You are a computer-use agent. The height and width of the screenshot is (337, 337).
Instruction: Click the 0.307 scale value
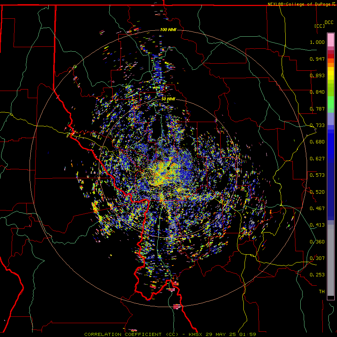(317, 258)
